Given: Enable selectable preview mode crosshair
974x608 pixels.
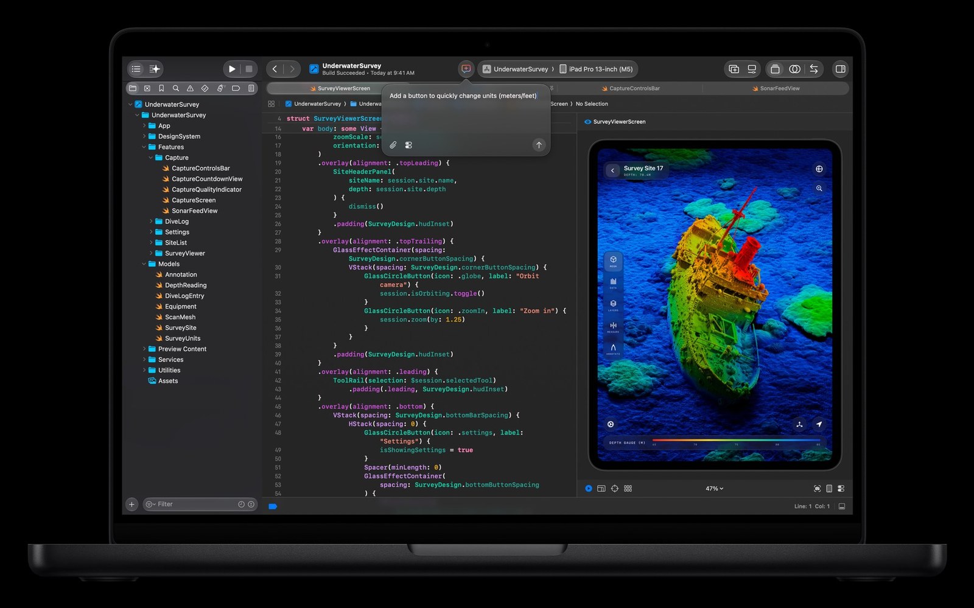Looking at the screenshot, I should pos(615,489).
